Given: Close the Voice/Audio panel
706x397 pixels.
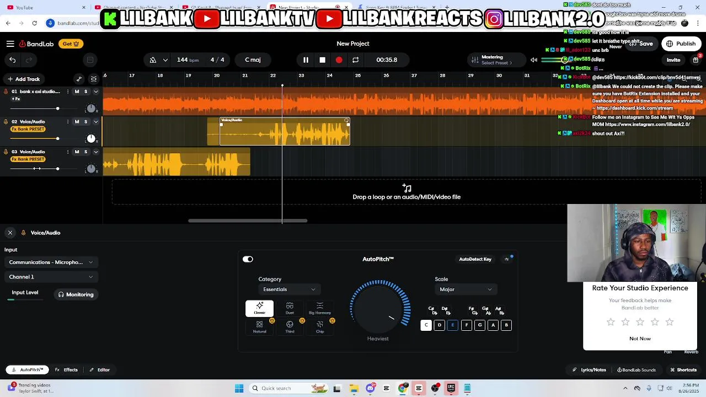Looking at the screenshot, I should 10,233.
